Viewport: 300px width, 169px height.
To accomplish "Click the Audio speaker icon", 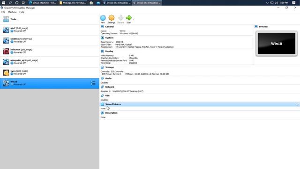I will (x=102, y=78).
